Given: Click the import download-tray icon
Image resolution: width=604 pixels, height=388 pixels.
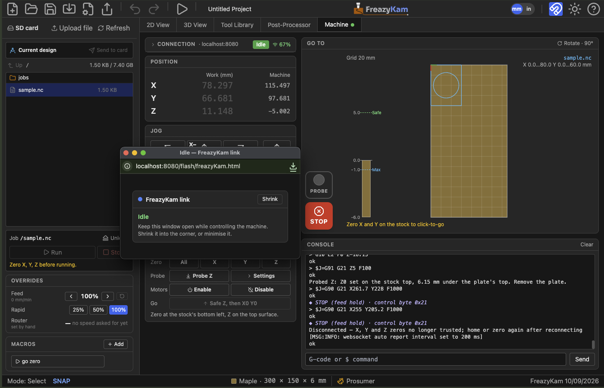Looking at the screenshot, I should [69, 9].
